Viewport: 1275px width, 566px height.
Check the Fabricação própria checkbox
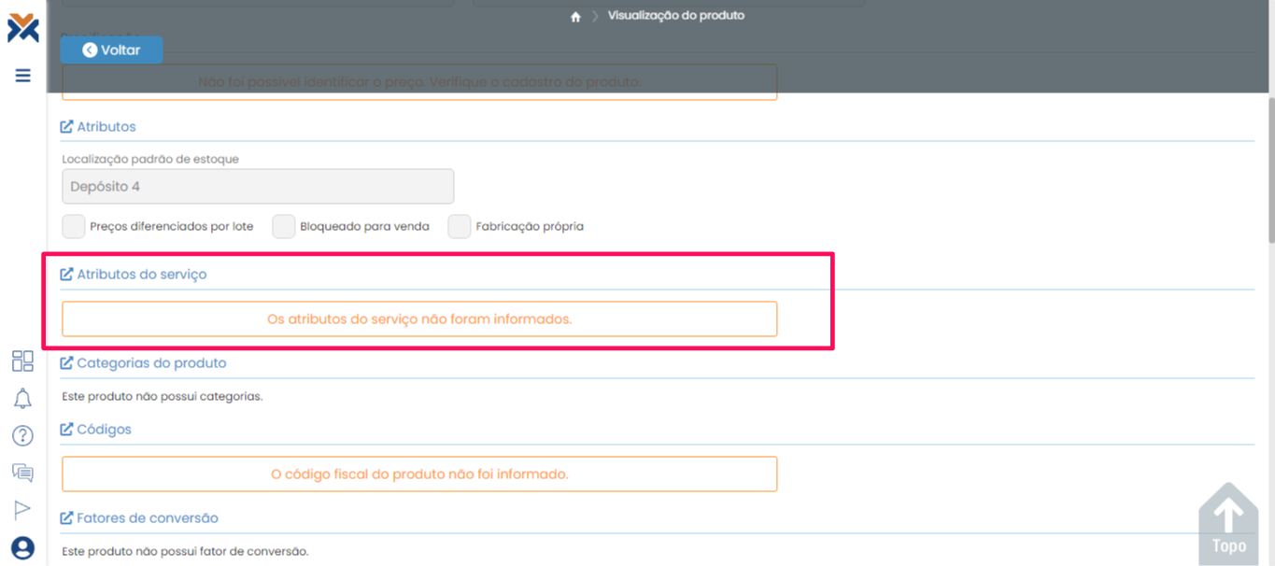pyautogui.click(x=460, y=226)
